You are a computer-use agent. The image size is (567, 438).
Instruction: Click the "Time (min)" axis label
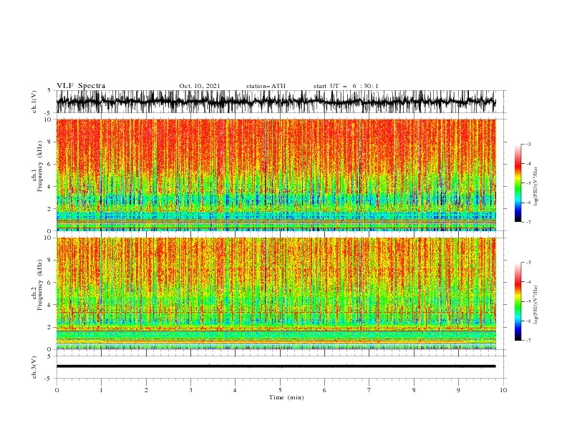pyautogui.click(x=286, y=397)
